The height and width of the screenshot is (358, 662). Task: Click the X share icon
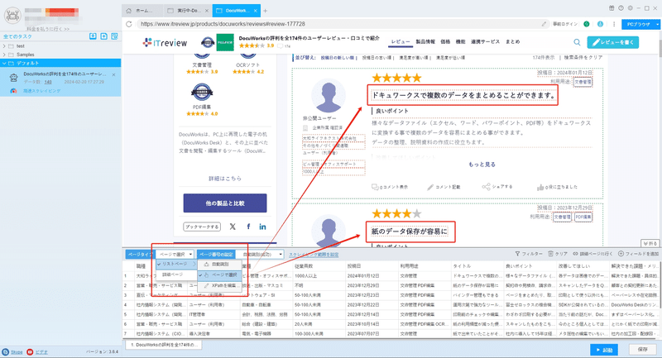click(233, 227)
